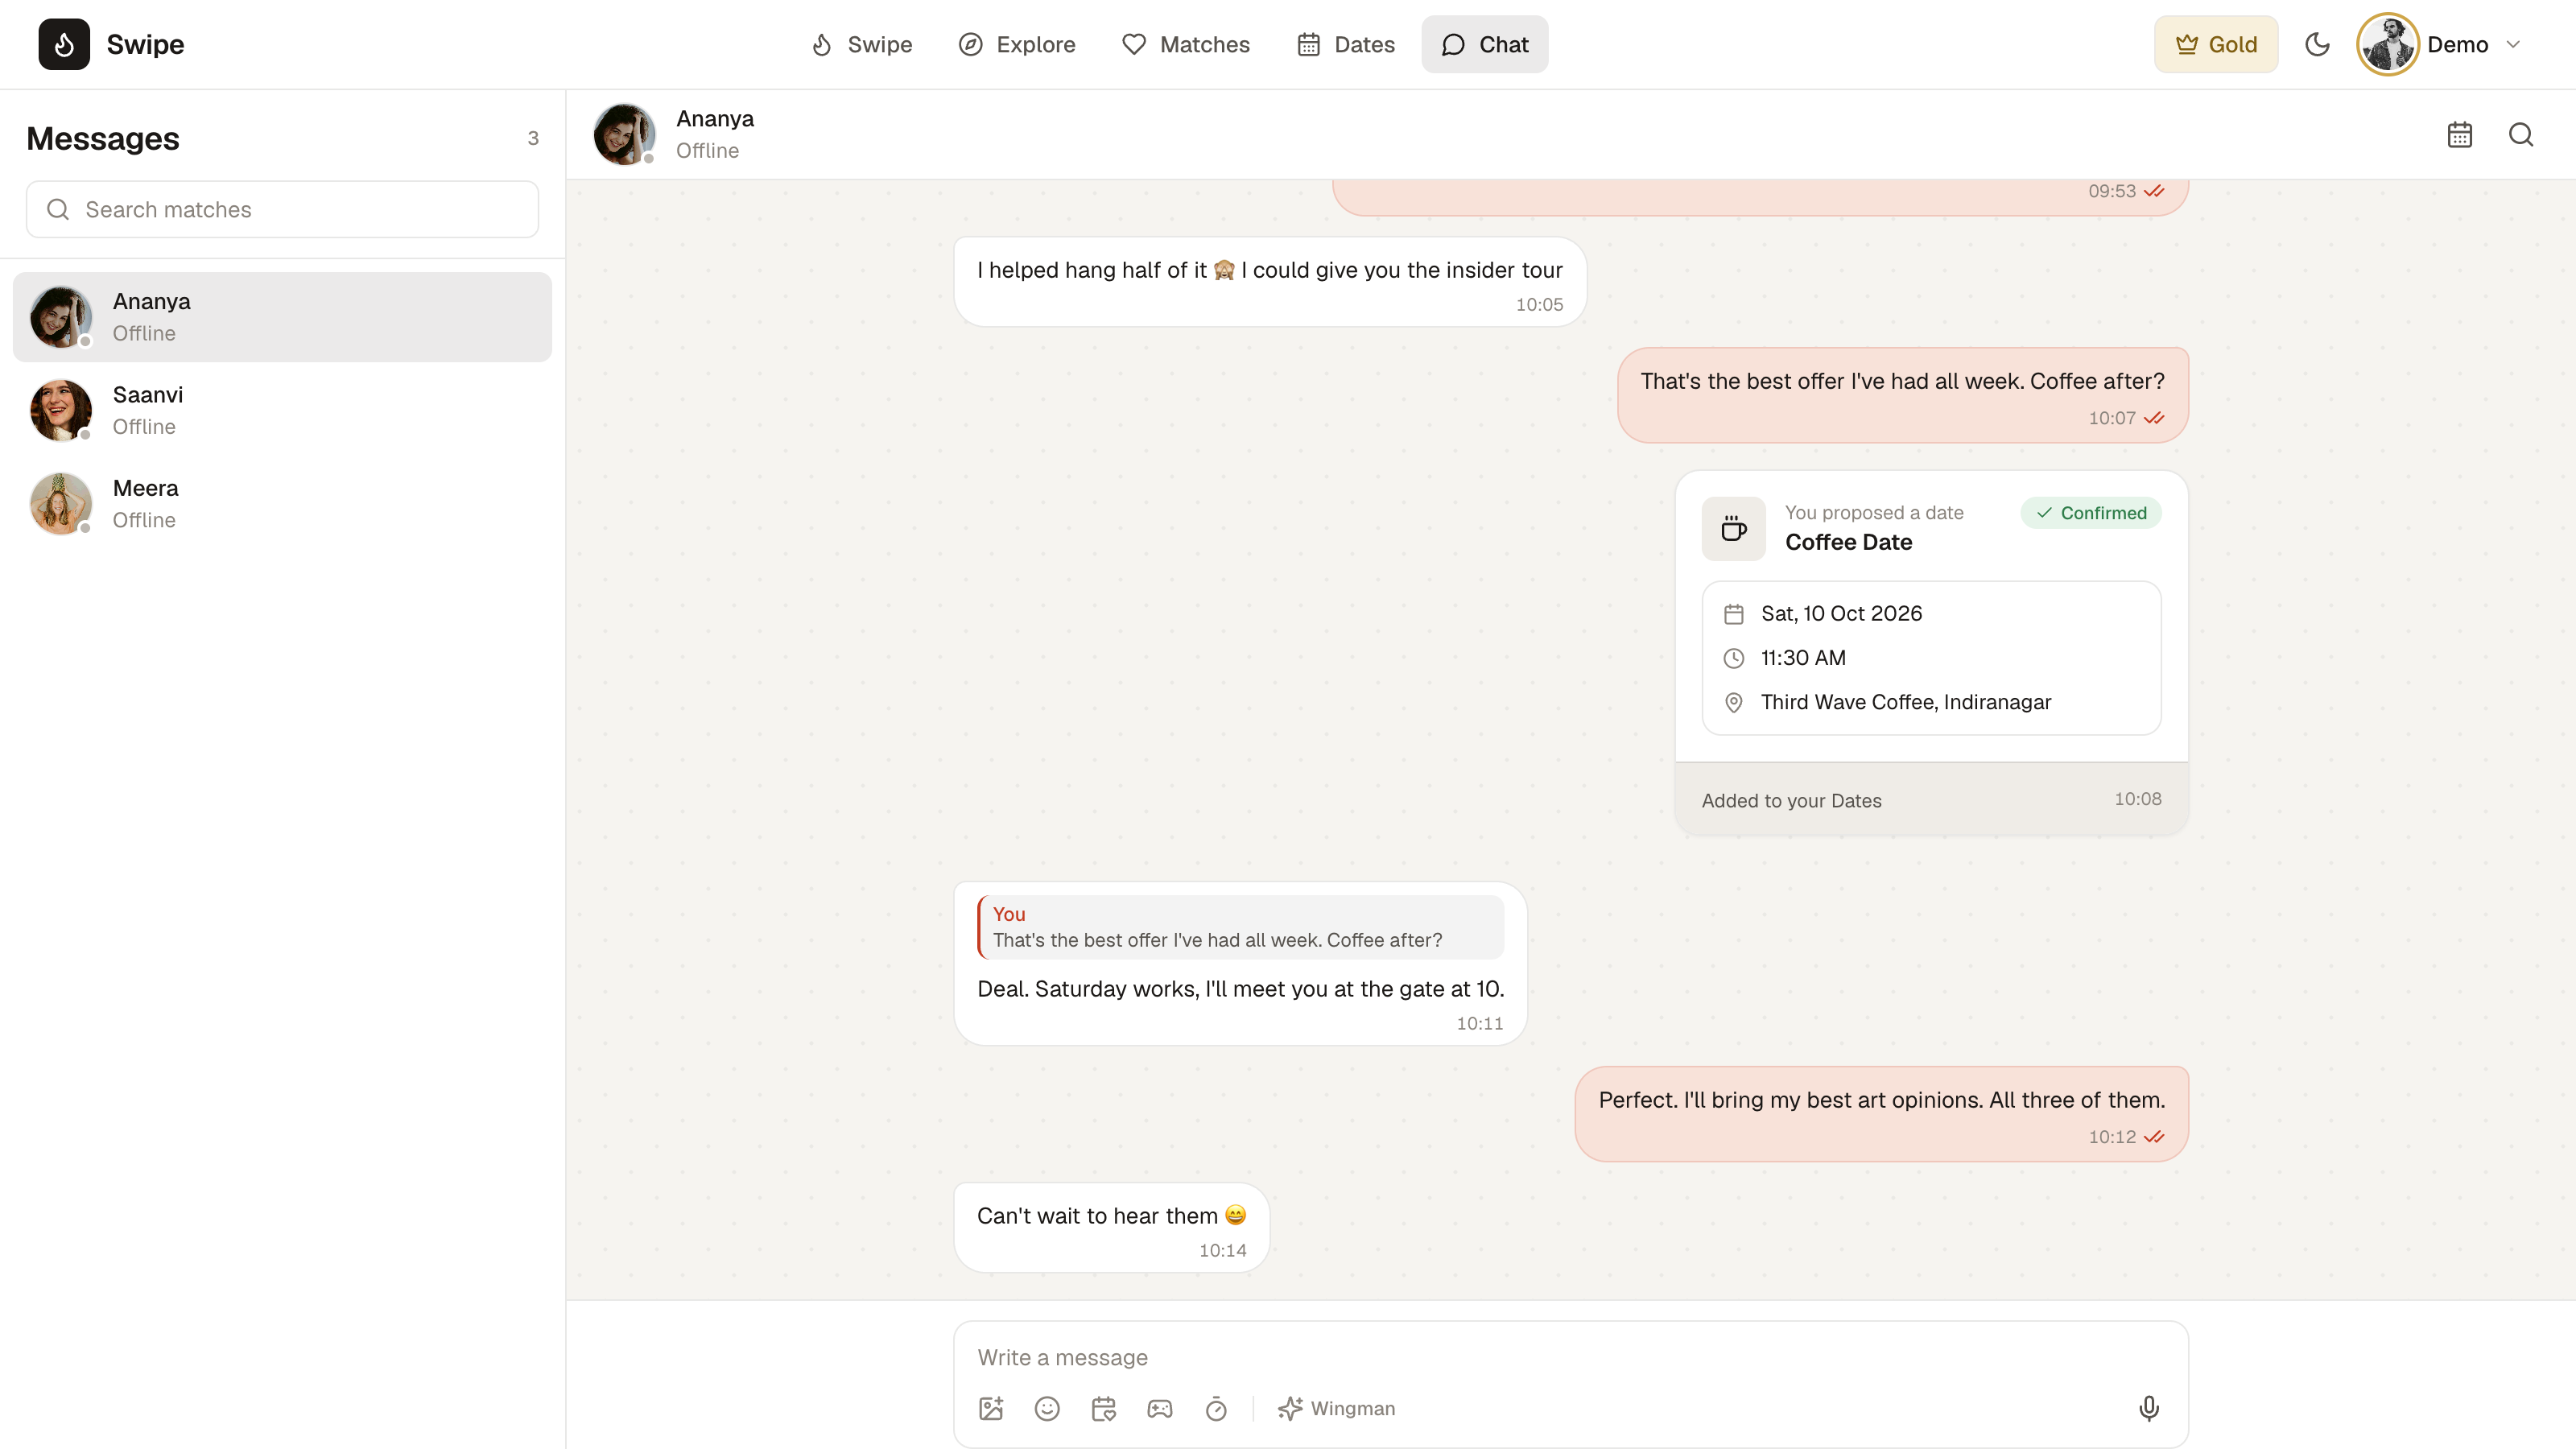Click the calendar icon beside Sat, 10 Oct
The width and height of the screenshot is (2576, 1449).
click(x=1733, y=613)
